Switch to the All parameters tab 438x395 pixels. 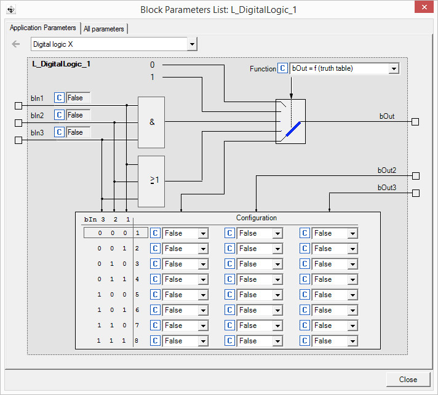104,29
